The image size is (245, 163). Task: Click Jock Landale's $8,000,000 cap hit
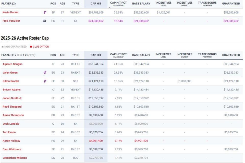pyautogui.click(x=96, y=124)
